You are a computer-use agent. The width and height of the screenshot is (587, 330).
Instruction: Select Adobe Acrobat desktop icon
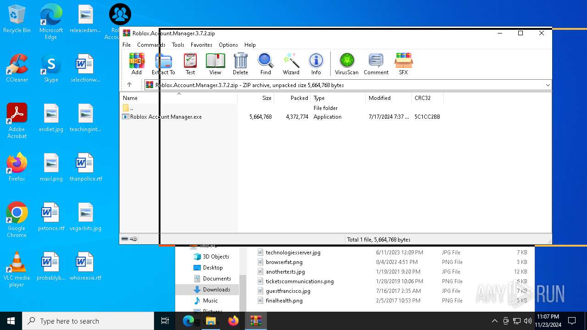click(x=17, y=121)
